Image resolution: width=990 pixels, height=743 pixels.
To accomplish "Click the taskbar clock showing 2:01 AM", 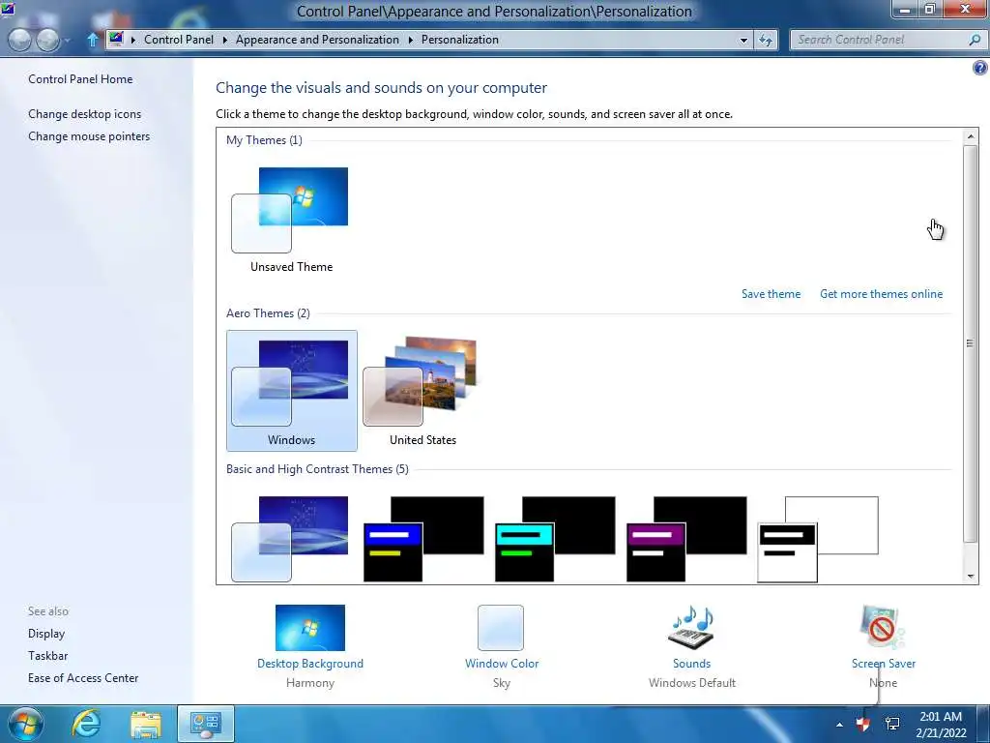I will tap(941, 724).
